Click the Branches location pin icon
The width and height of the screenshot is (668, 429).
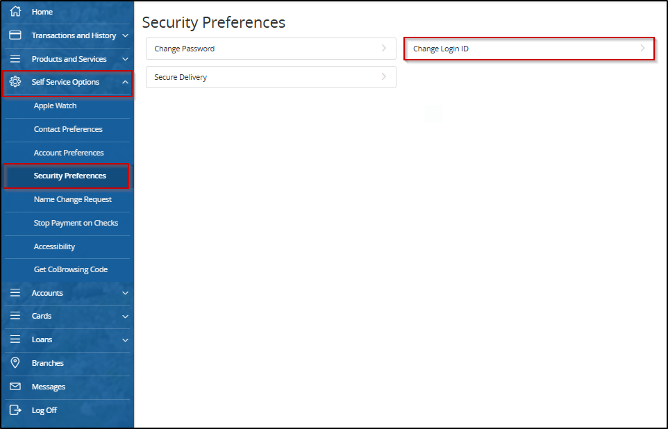[15, 362]
